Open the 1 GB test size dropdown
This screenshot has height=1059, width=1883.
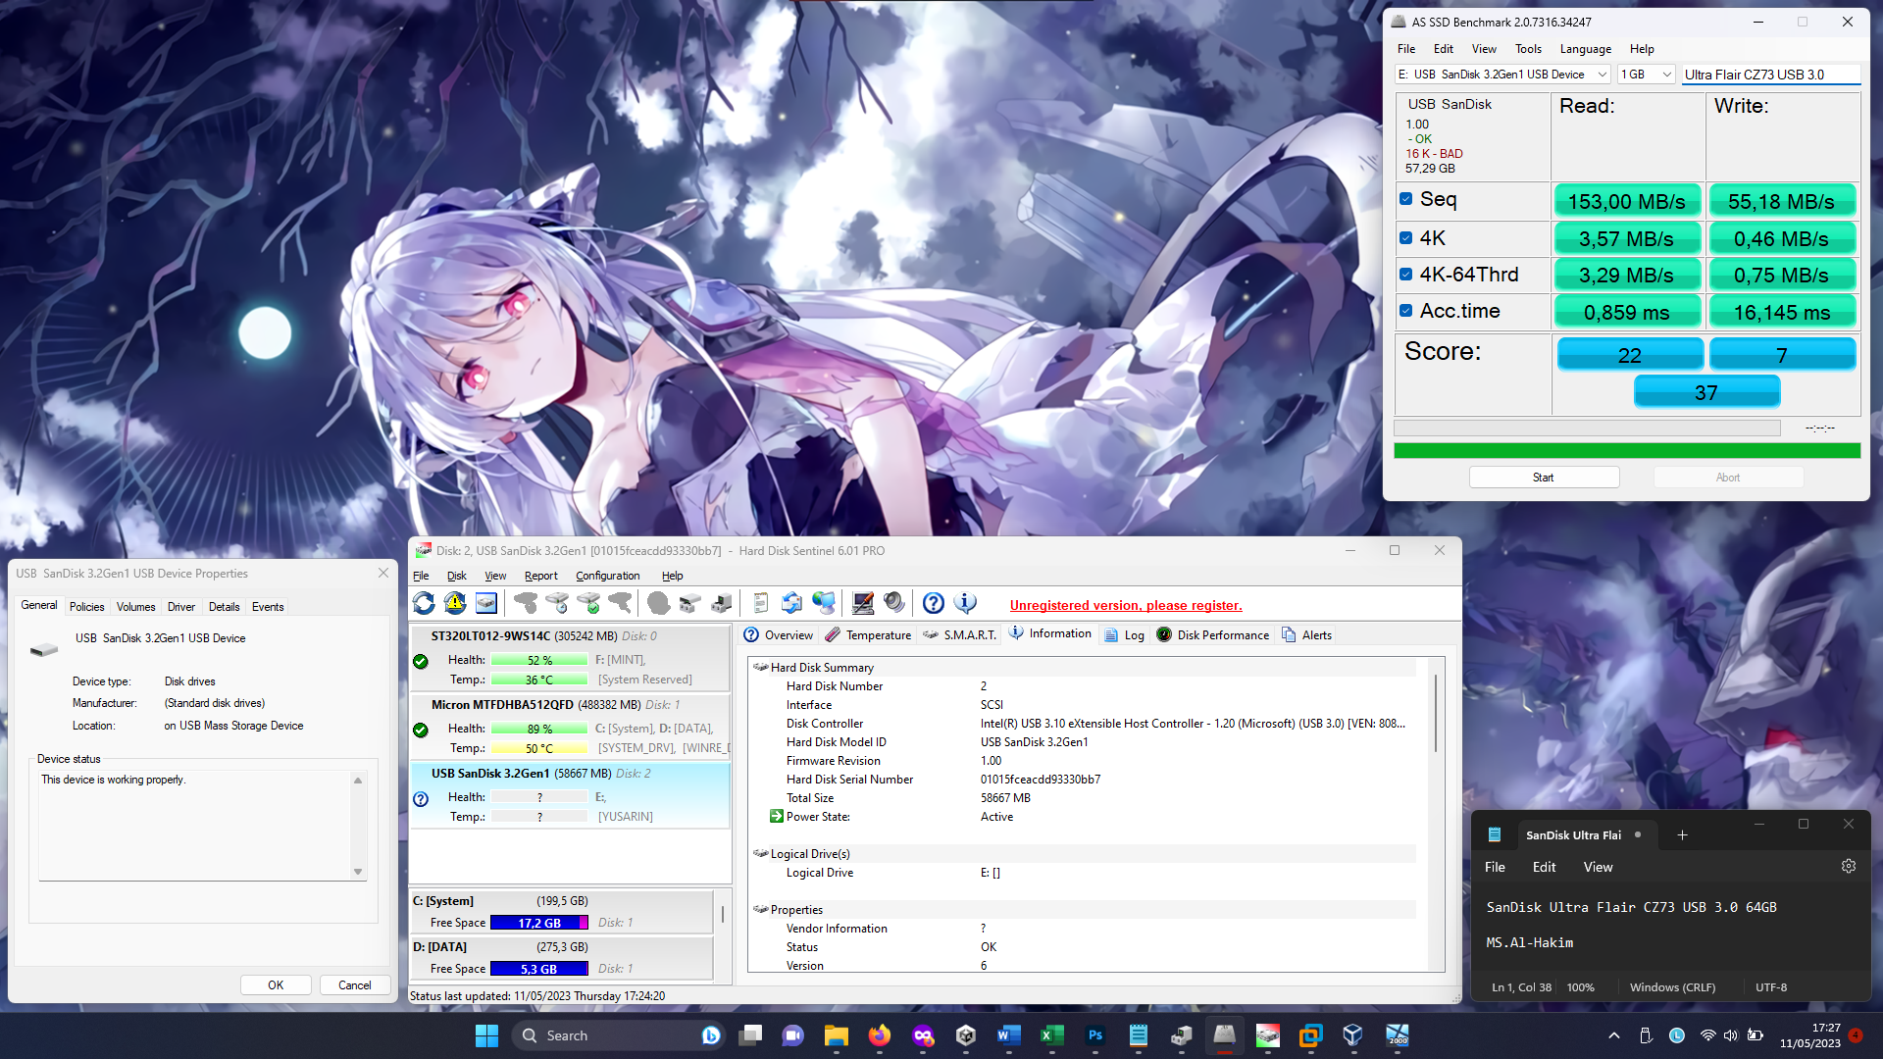tap(1646, 75)
